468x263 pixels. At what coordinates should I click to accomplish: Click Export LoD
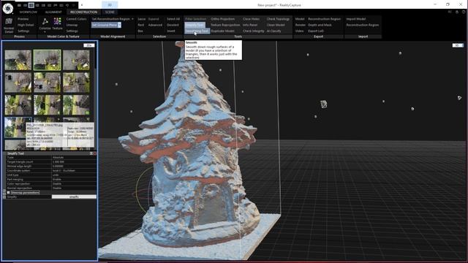(x=316, y=31)
